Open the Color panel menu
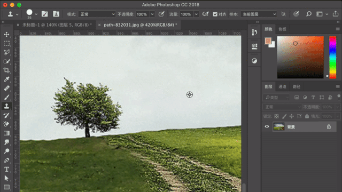Screen dimensions: 342x192 tap(338, 29)
